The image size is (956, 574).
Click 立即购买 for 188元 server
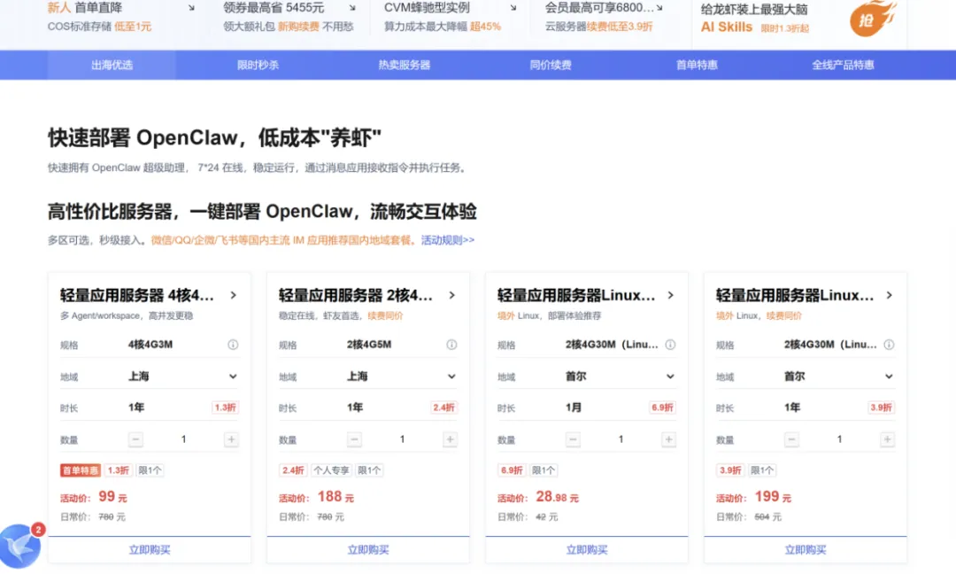368,549
